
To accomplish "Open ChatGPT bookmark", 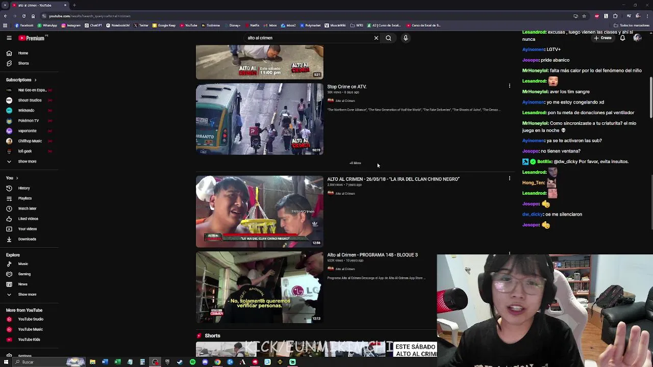I will 93,25.
